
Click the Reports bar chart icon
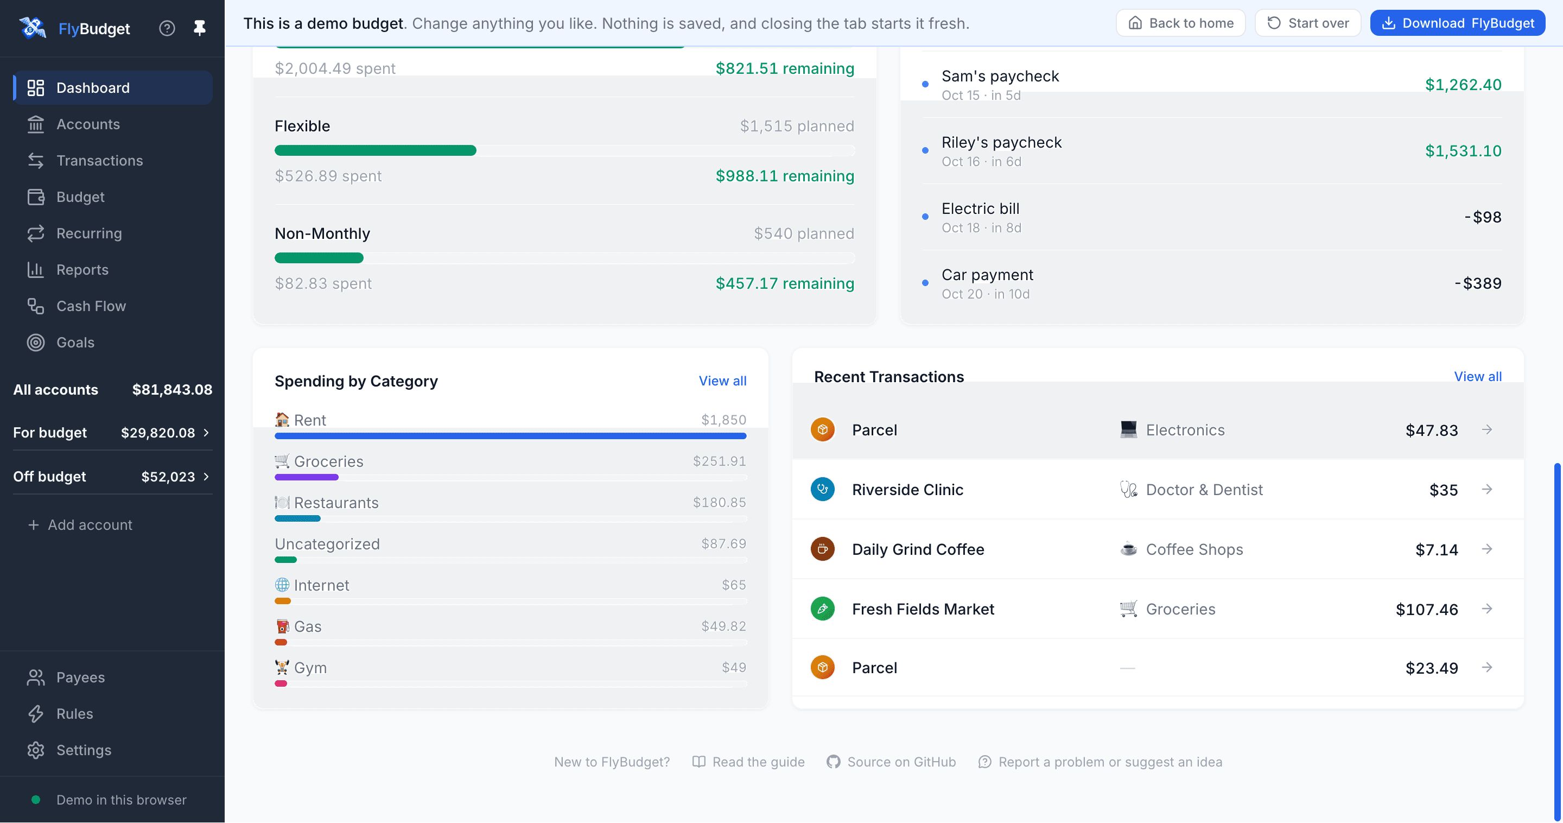tap(36, 269)
